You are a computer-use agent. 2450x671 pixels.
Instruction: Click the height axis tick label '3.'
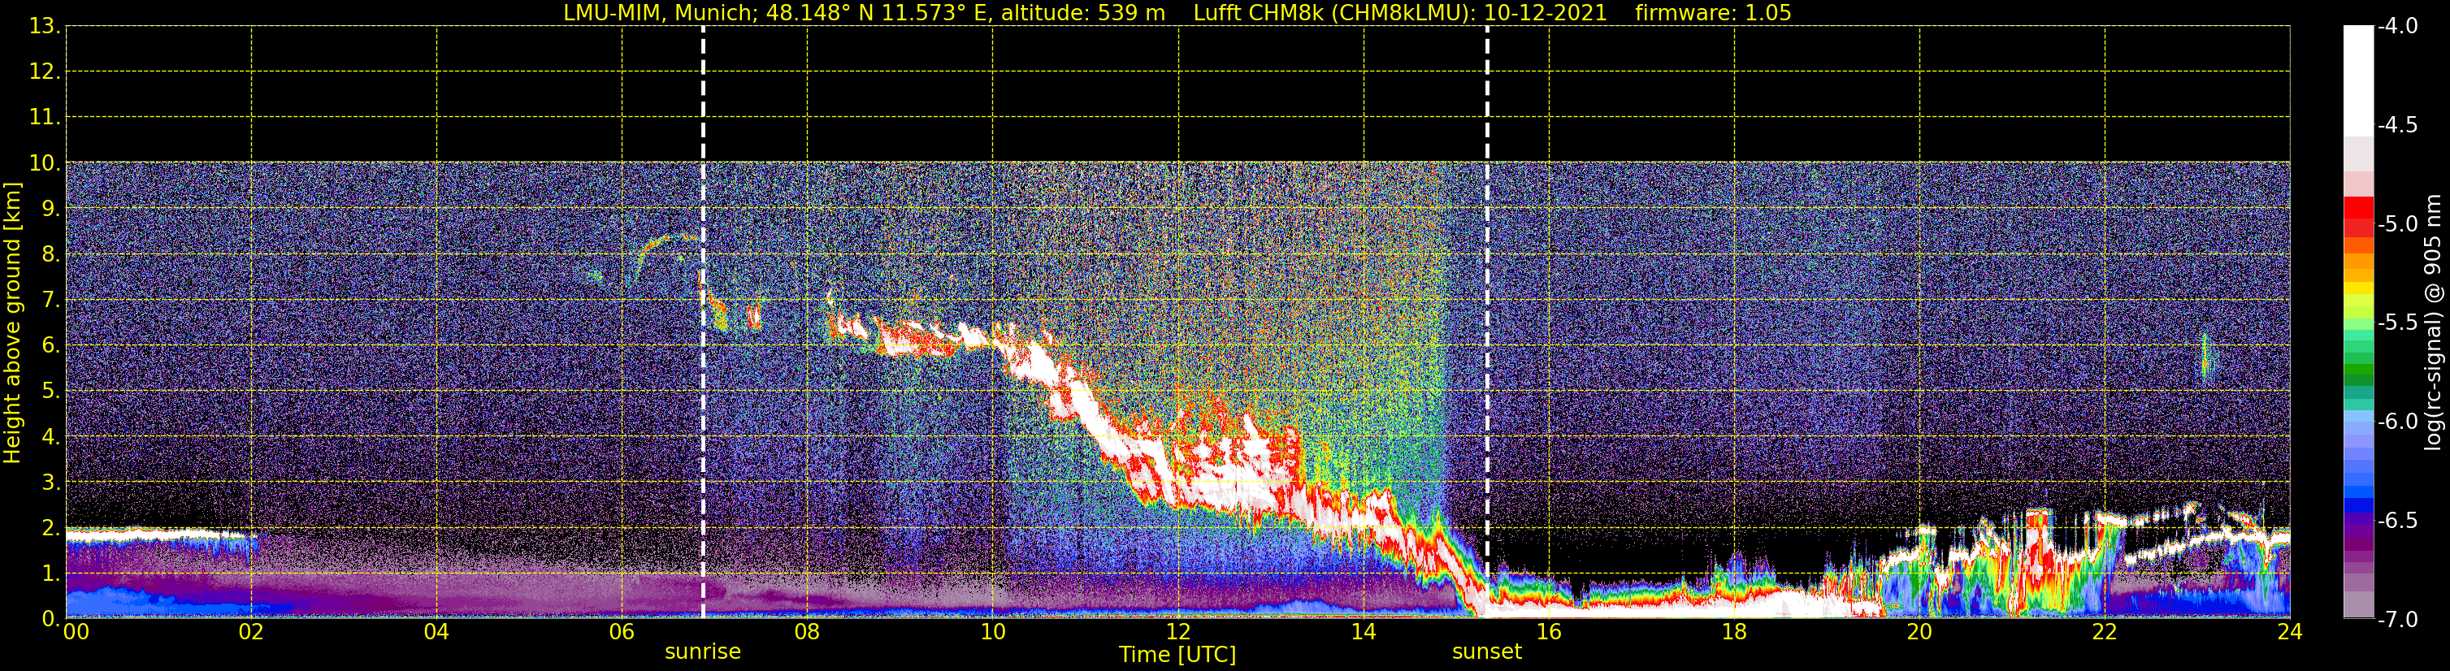50,483
